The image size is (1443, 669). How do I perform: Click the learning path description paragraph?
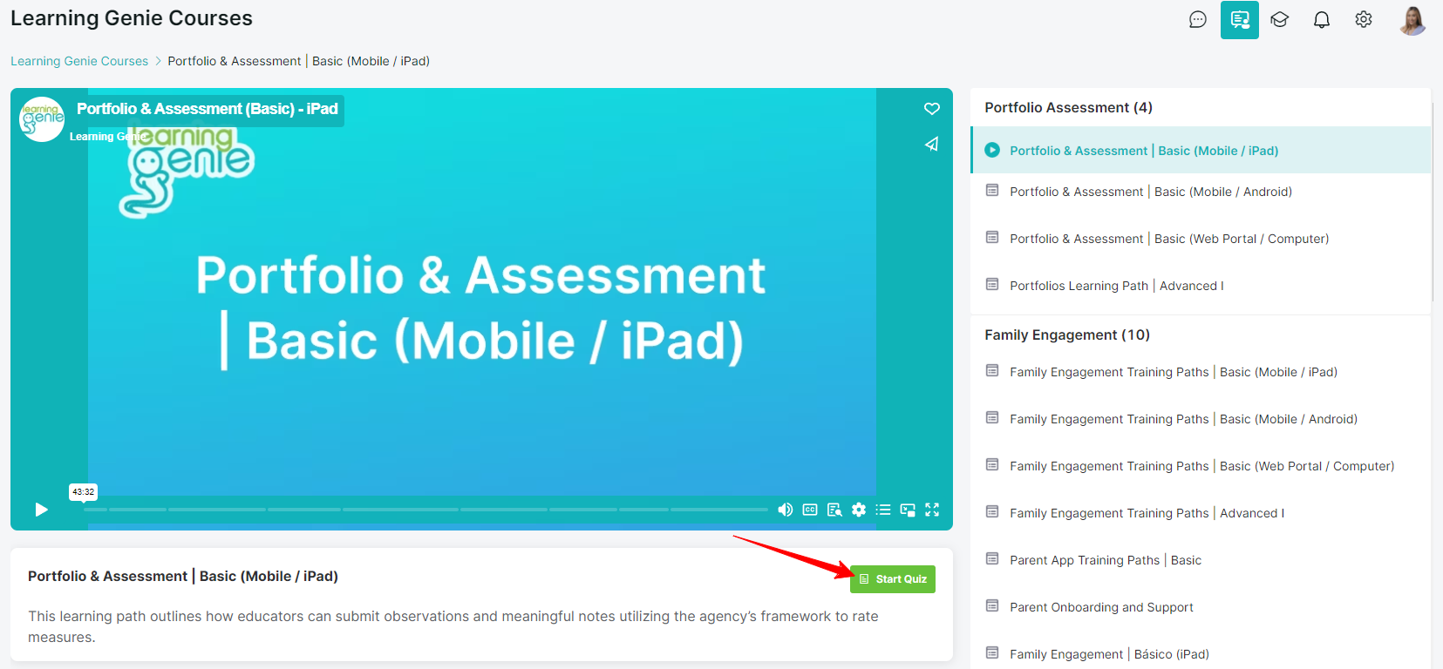[x=453, y=626]
